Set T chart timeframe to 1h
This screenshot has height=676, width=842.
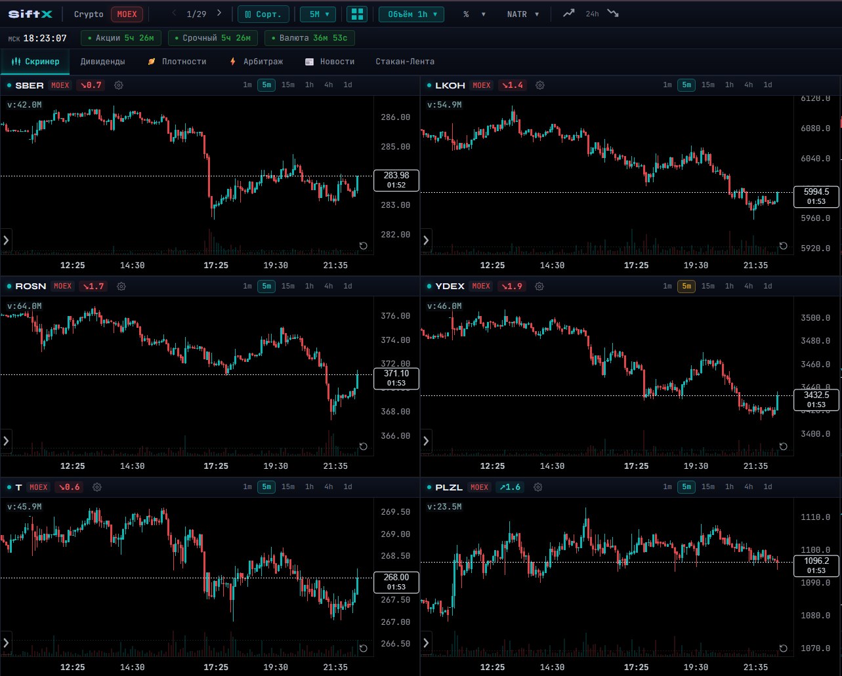click(309, 487)
